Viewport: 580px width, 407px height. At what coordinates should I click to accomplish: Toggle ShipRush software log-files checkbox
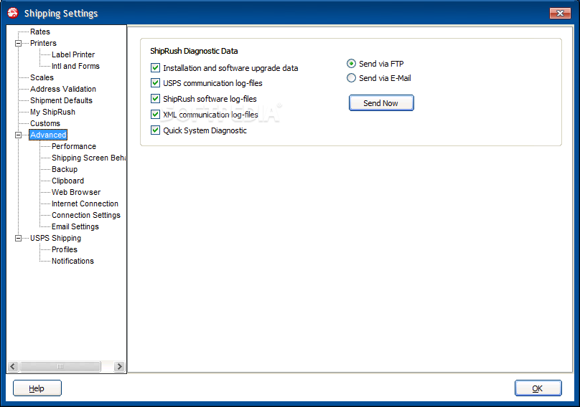click(155, 99)
